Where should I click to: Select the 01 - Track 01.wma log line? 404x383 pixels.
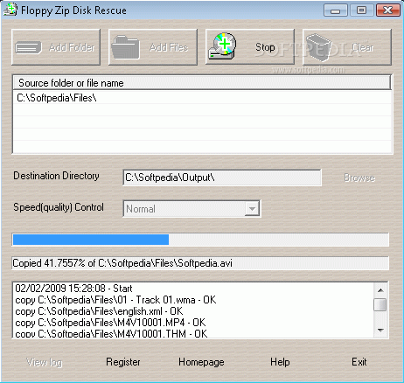[x=115, y=300]
